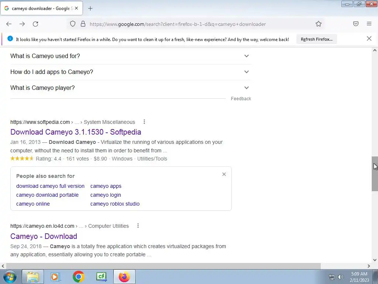Open the Cameyo - Download lo4d link

click(44, 236)
